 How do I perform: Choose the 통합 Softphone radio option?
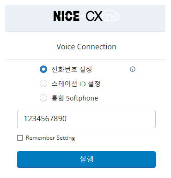coord(43,98)
